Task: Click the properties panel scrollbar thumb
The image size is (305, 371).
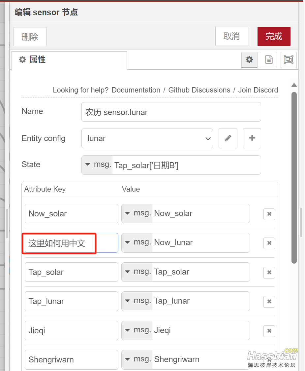Action: [294, 178]
